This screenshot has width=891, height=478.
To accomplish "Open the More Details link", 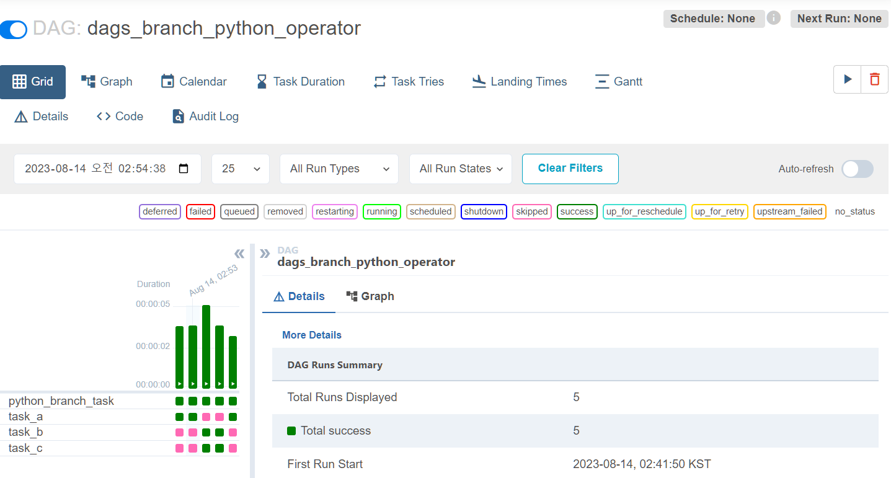I will point(312,335).
